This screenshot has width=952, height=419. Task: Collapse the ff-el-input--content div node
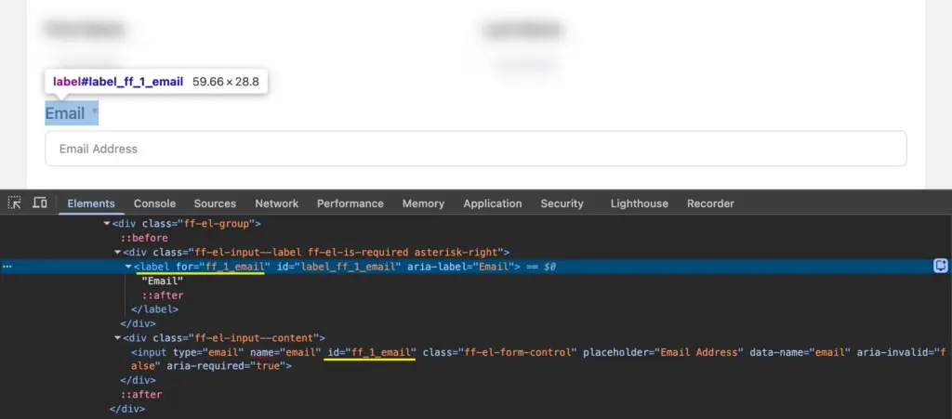pos(118,338)
